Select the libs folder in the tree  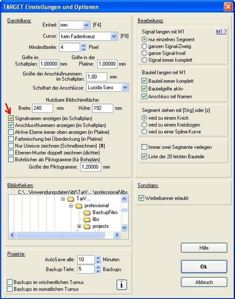[96, 219]
